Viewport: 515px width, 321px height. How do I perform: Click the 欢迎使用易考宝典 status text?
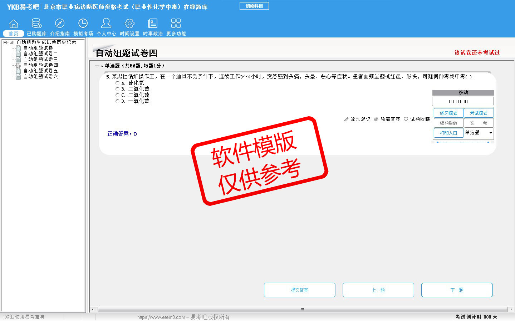25,317
